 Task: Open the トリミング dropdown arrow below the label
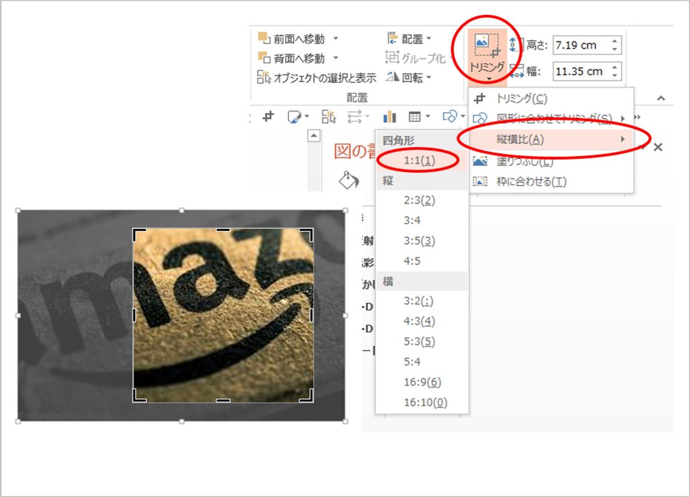(488, 80)
